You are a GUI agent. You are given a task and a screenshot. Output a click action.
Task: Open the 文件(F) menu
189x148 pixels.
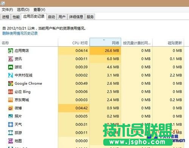click(7, 10)
